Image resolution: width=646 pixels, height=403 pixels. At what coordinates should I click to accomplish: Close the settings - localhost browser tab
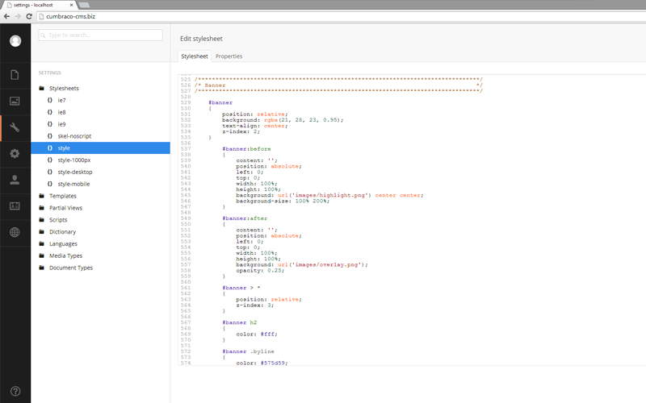click(x=71, y=5)
